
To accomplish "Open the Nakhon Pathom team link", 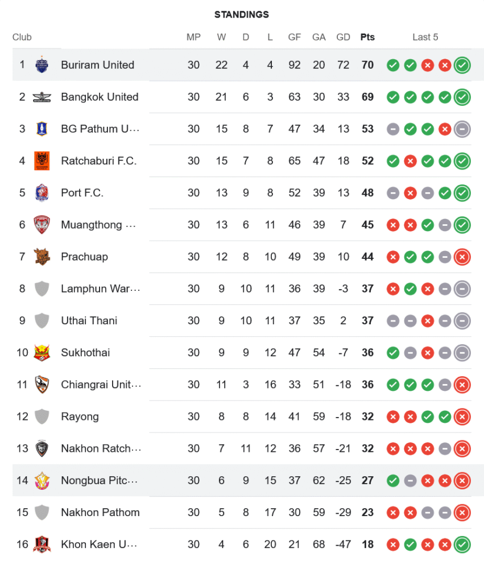I will (x=100, y=512).
